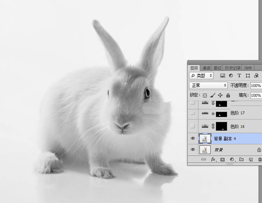Switch to the 通道 tab

(x=206, y=68)
